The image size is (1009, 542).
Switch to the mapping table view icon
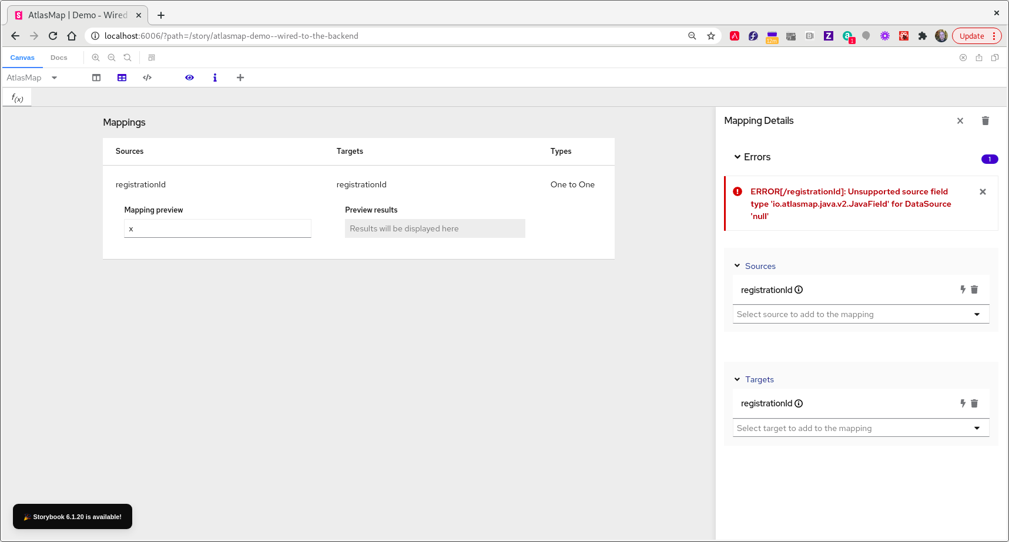pyautogui.click(x=122, y=77)
